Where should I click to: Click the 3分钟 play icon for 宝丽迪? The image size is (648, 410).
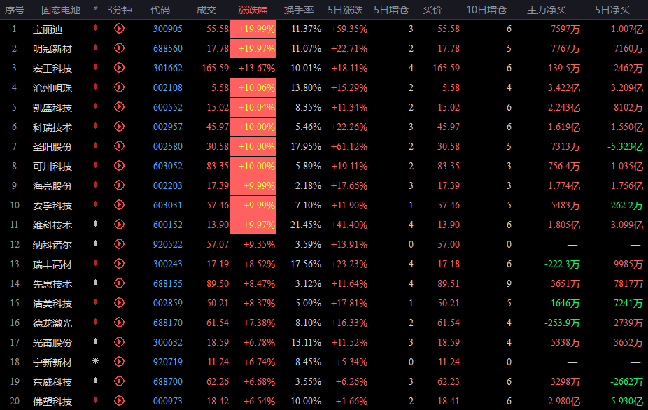pyautogui.click(x=118, y=29)
